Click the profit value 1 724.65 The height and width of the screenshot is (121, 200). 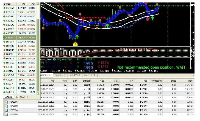[189, 97]
